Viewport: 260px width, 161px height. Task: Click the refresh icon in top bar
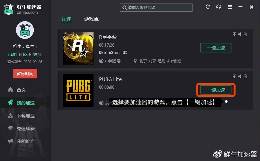coord(208,7)
